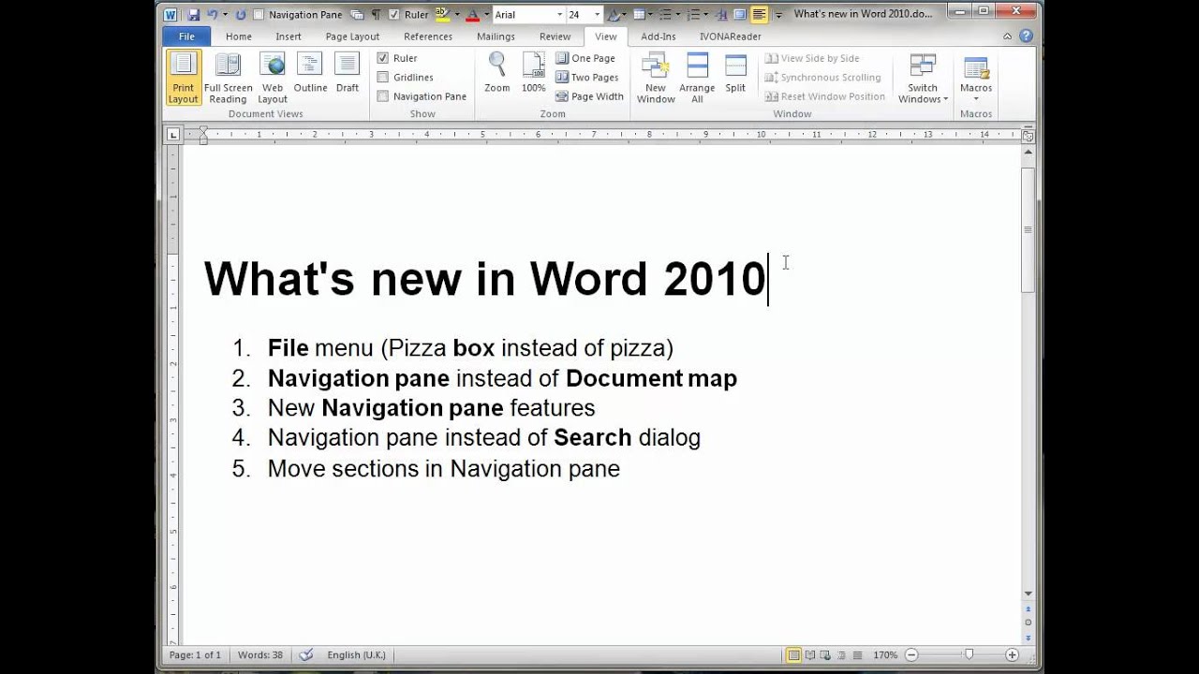Click the vertical scrollbar thumb
The width and height of the screenshot is (1199, 674).
click(x=1028, y=229)
